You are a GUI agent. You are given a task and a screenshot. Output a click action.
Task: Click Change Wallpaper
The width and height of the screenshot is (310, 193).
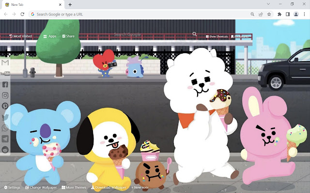41,187
